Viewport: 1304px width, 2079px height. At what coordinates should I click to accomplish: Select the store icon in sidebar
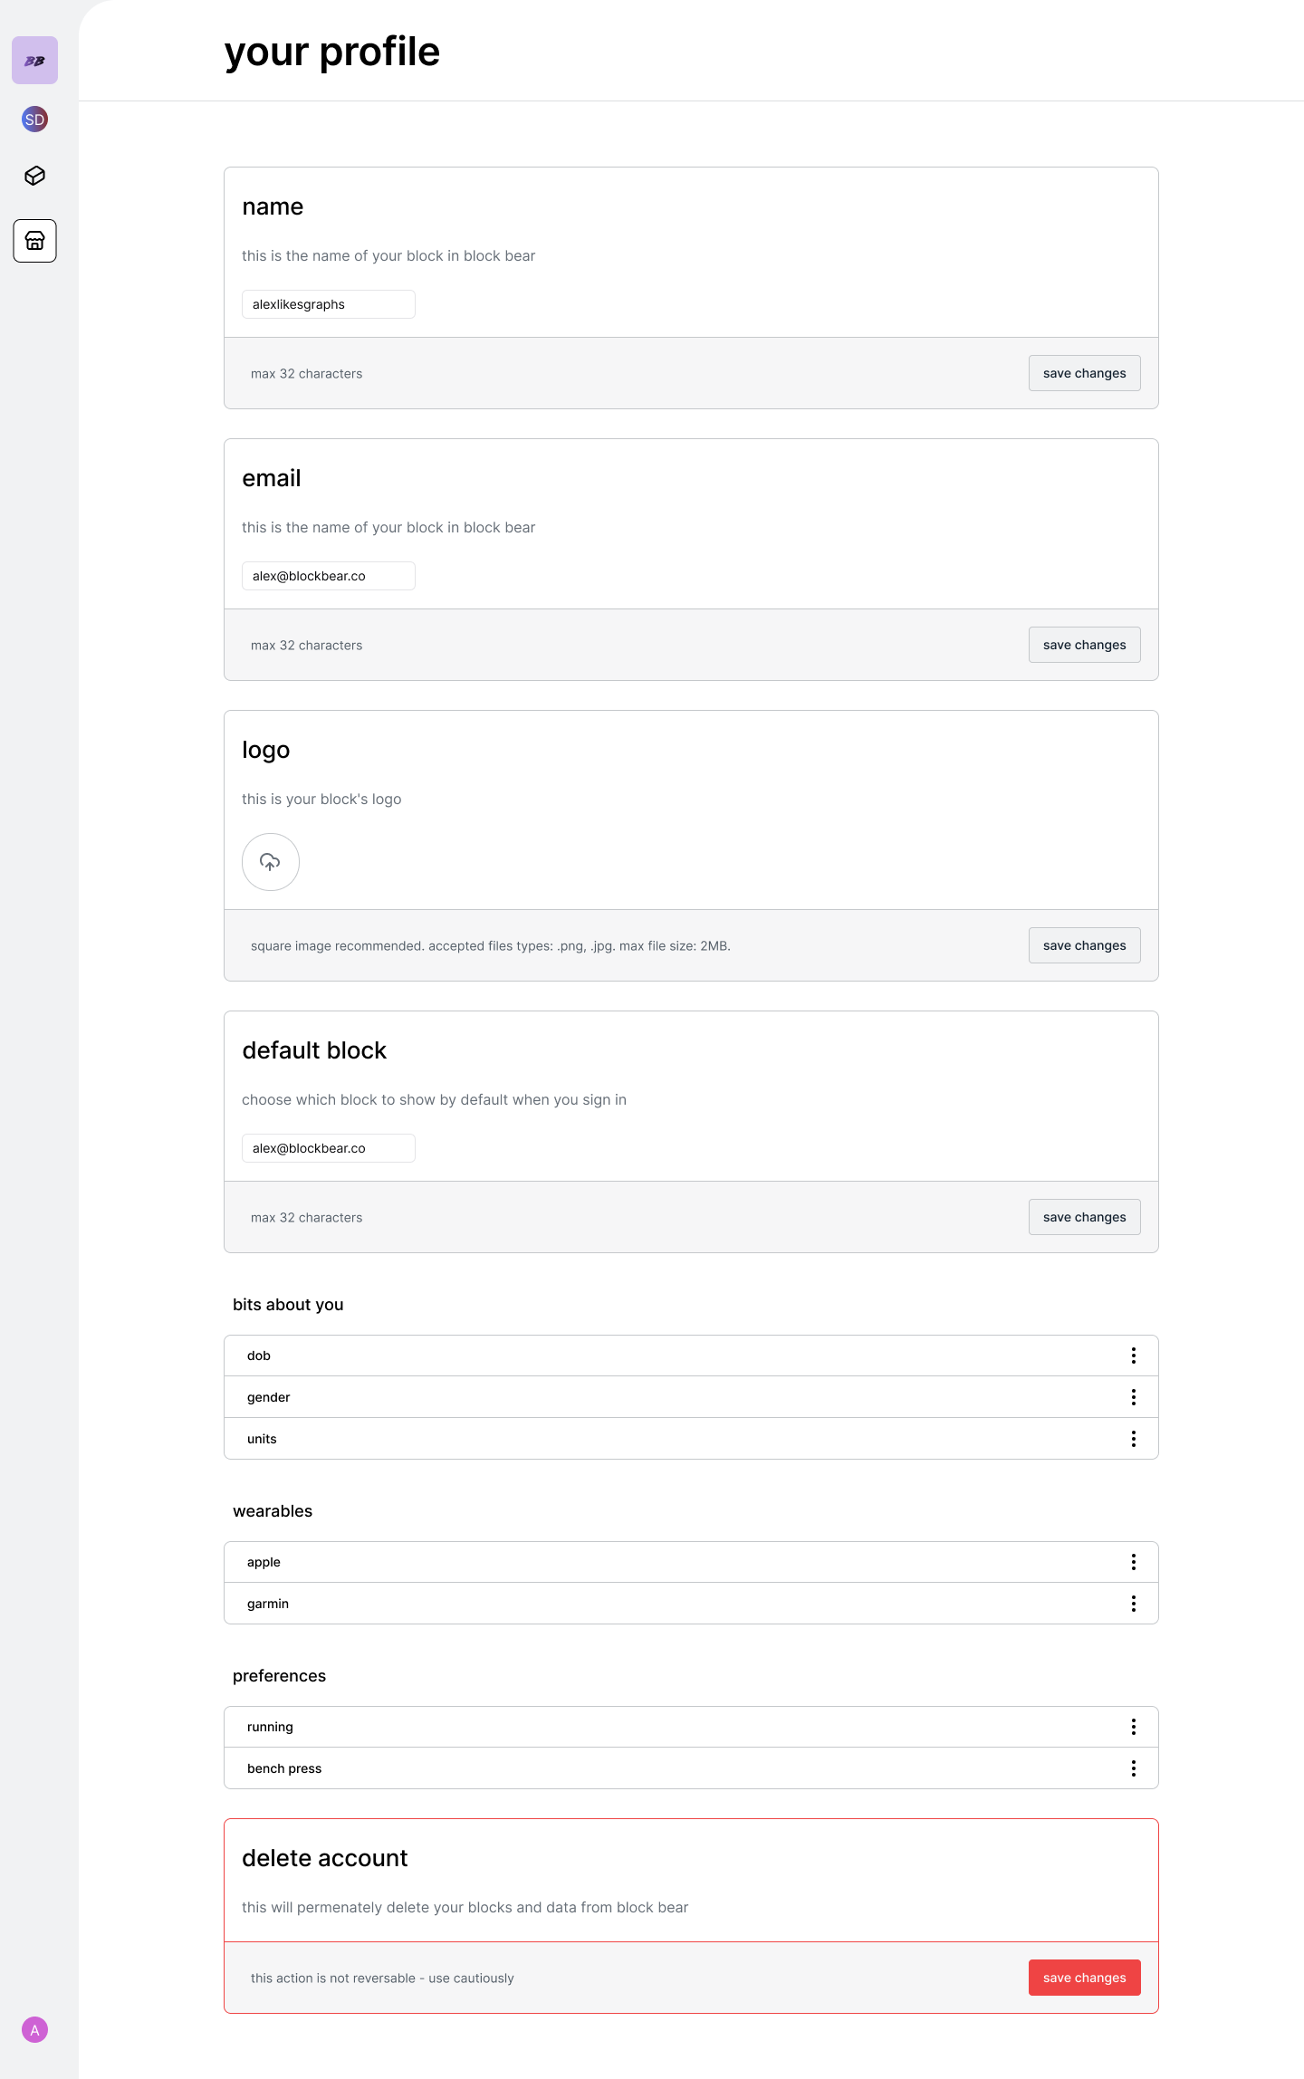[x=34, y=241]
